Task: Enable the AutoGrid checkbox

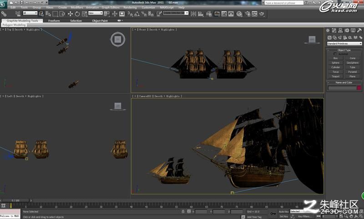Action: point(335,54)
